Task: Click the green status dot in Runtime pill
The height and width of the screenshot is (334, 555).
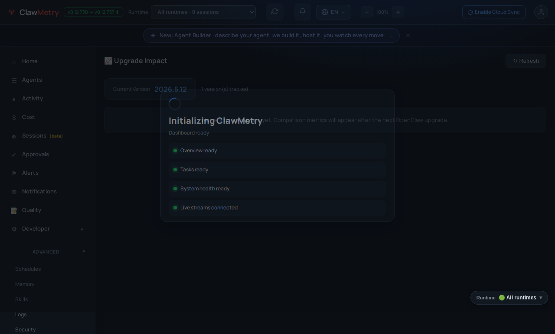Action: [x=502, y=298]
